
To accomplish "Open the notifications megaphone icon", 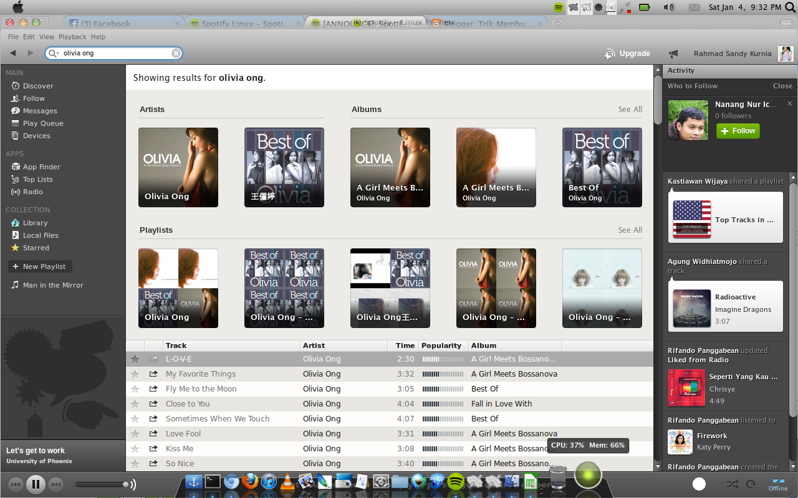I will 673,54.
